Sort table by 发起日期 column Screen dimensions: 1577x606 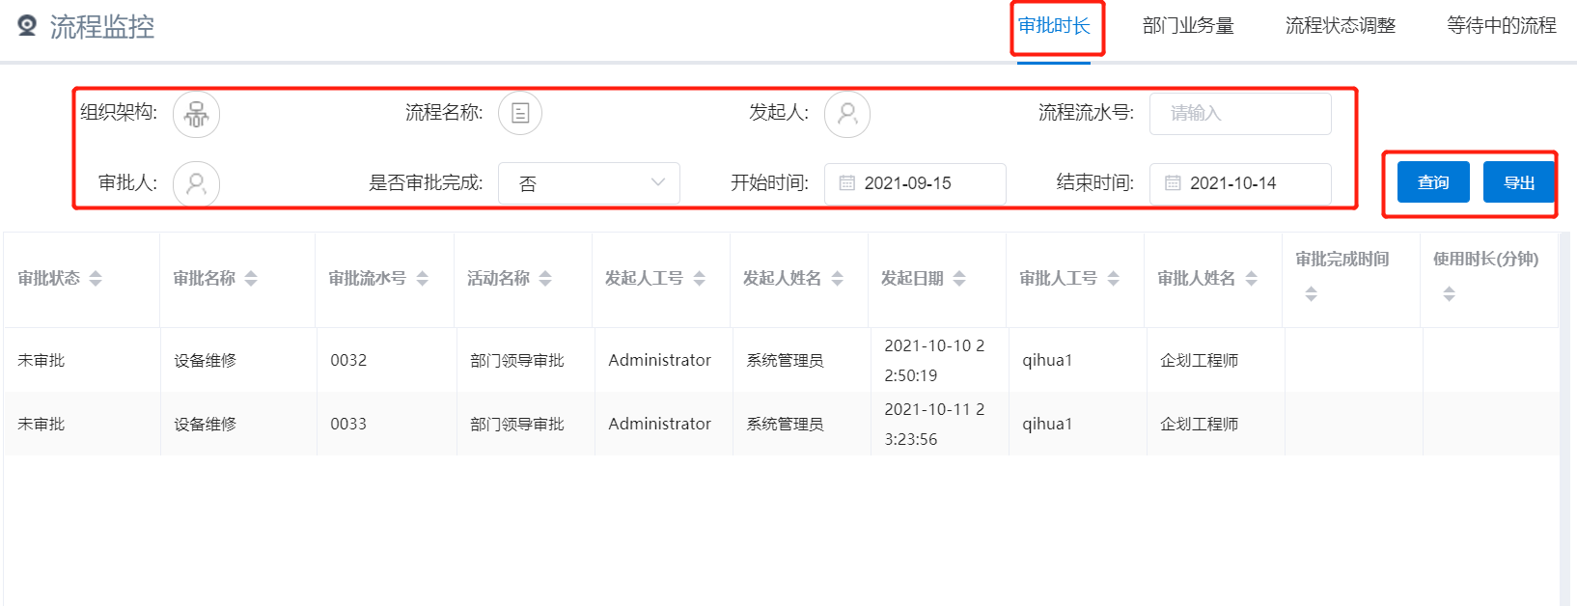959,278
